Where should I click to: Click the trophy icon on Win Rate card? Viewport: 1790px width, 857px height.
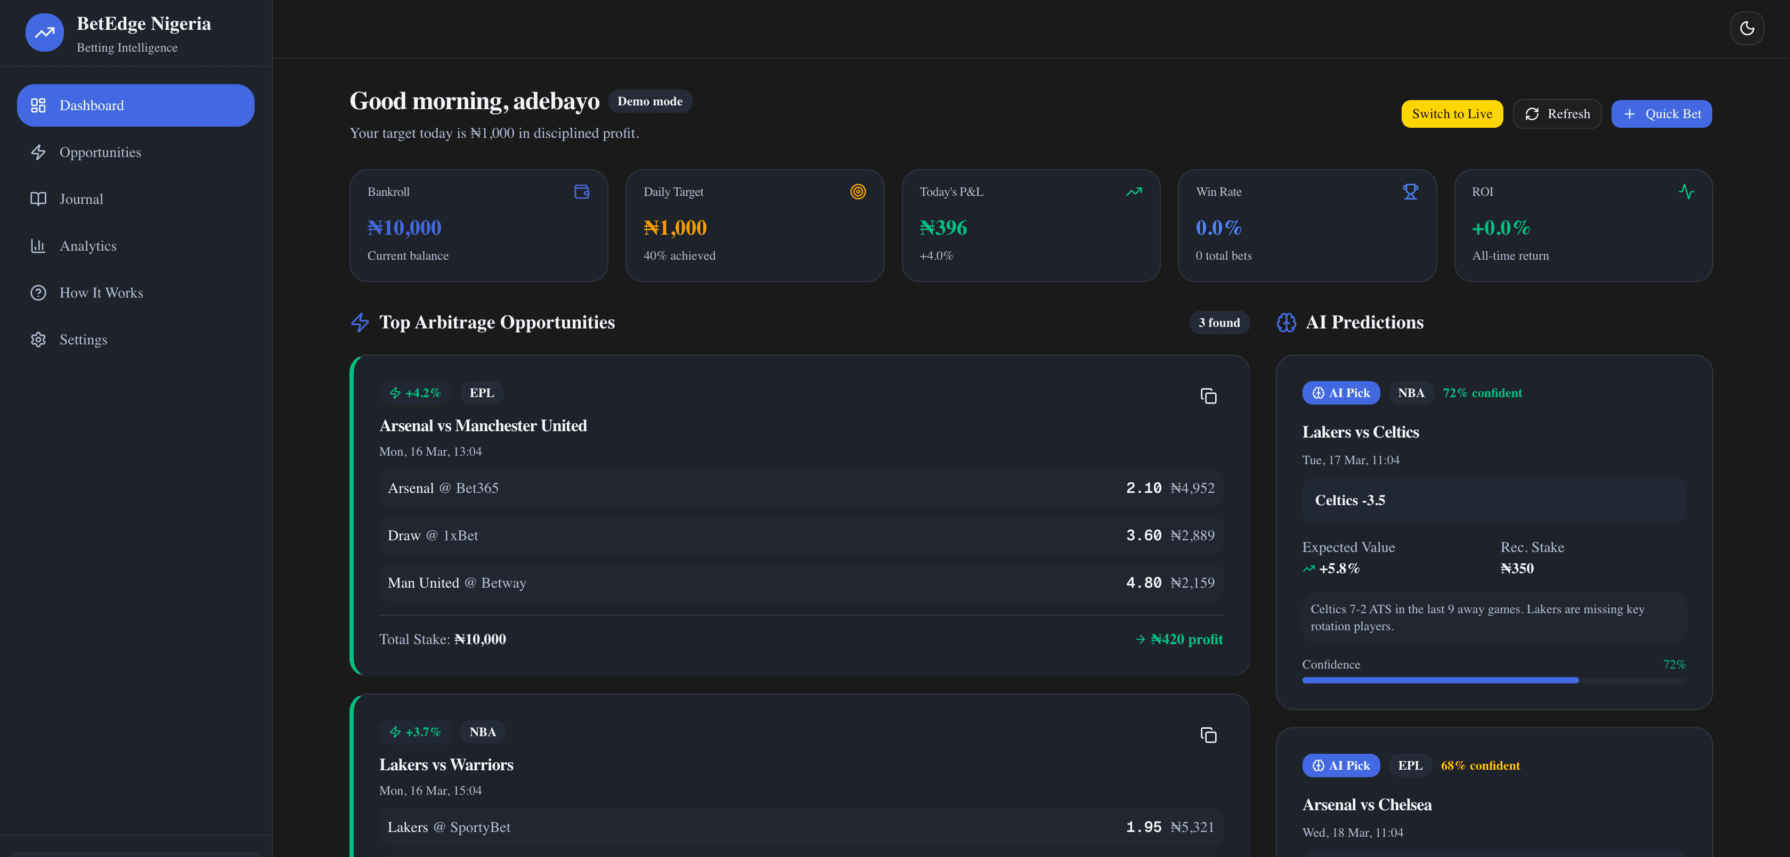1411,192
